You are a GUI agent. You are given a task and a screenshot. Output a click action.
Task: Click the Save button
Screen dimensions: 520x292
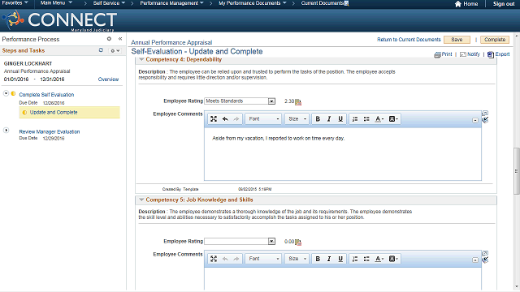457,40
